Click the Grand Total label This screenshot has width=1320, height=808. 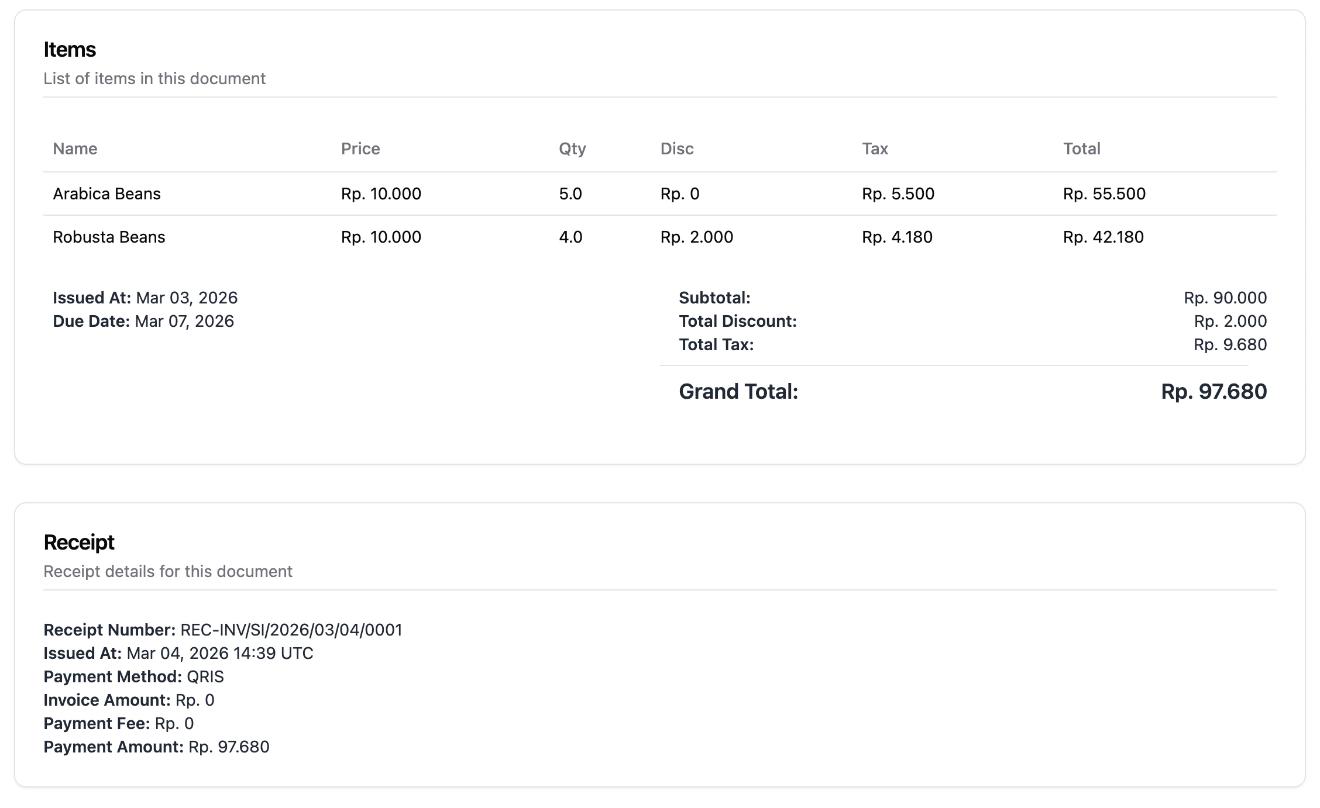(738, 391)
